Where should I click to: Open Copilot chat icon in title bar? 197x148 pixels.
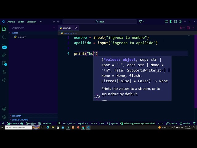point(141,22)
